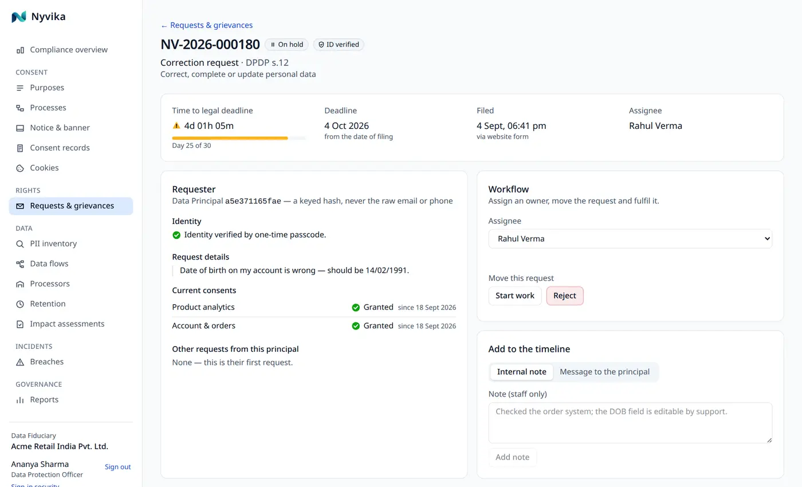This screenshot has width=802, height=487.
Task: Click the Breaches warning triangle icon
Action: [20, 362]
